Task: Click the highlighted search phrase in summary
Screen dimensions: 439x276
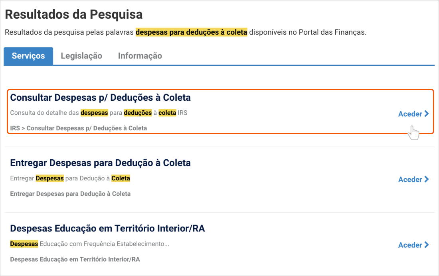Action: (x=191, y=32)
